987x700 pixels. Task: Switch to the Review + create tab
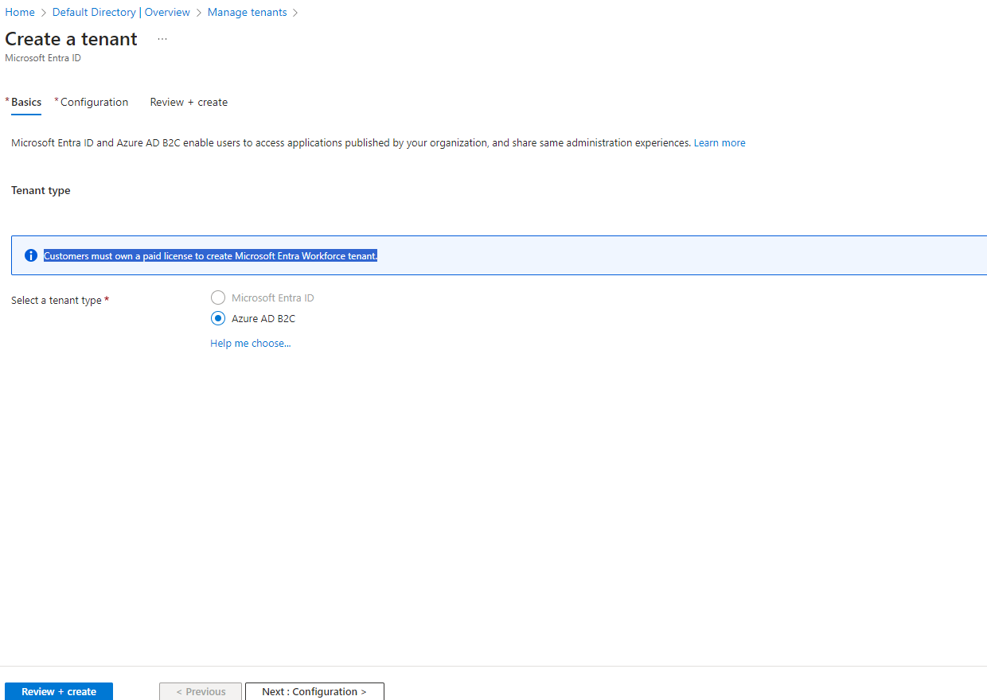pos(189,102)
